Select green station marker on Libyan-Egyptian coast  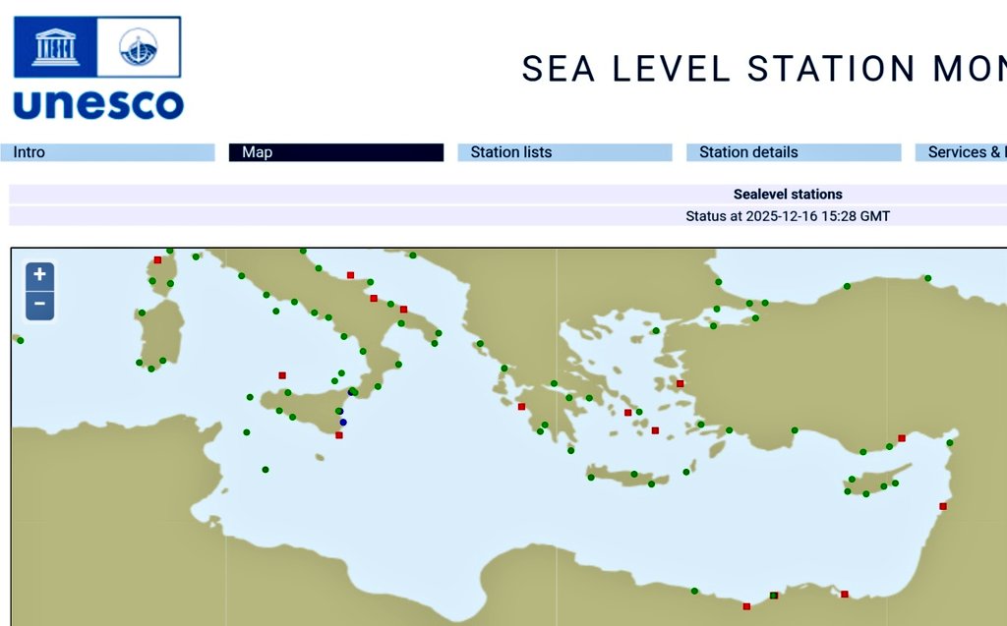(694, 591)
